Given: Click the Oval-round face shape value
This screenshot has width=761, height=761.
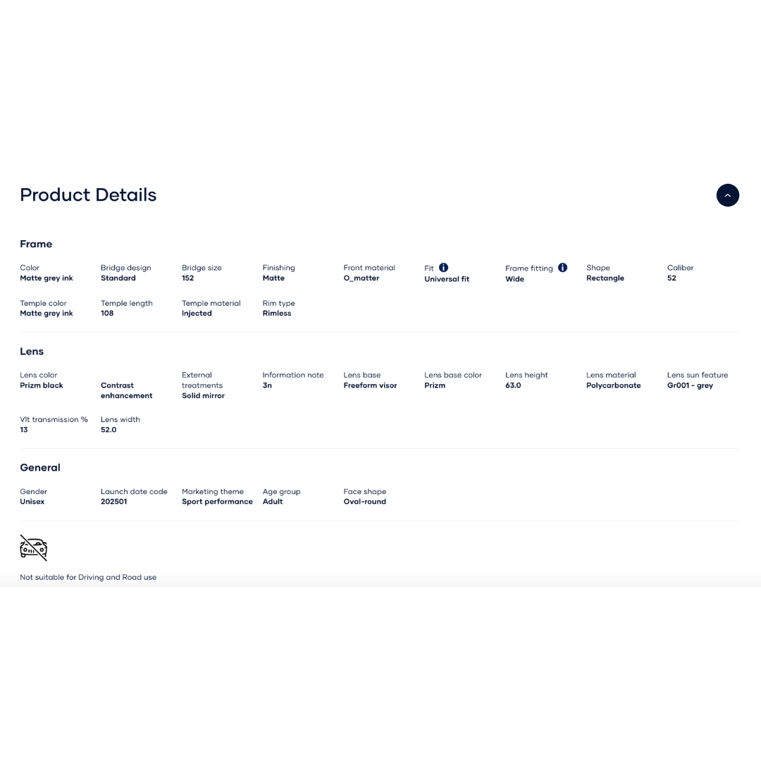Looking at the screenshot, I should pyautogui.click(x=364, y=502).
